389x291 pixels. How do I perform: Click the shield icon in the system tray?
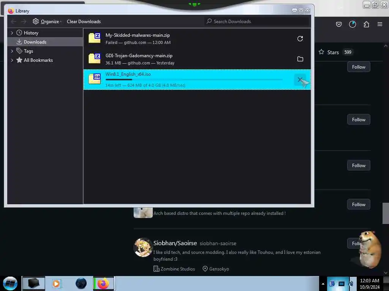(332, 284)
